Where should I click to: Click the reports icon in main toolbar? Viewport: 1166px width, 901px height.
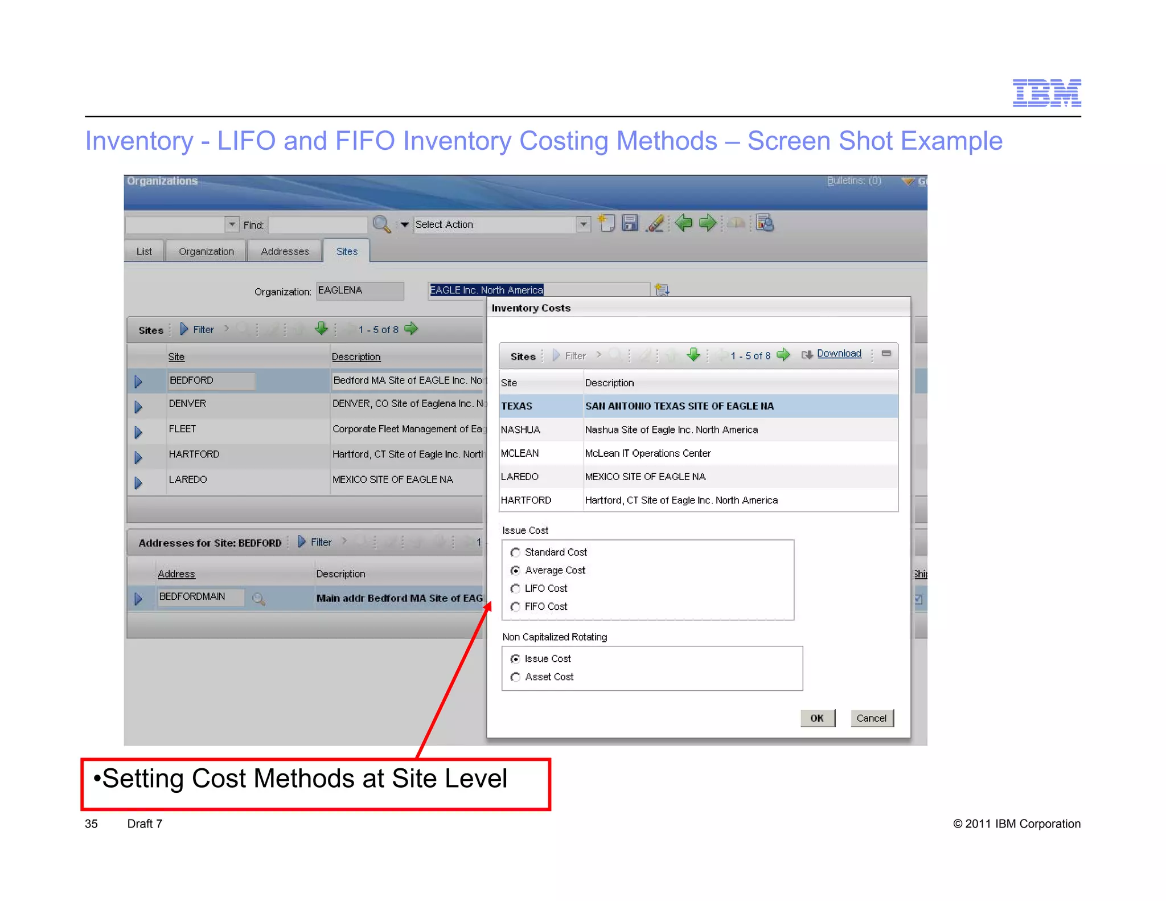coord(765,223)
